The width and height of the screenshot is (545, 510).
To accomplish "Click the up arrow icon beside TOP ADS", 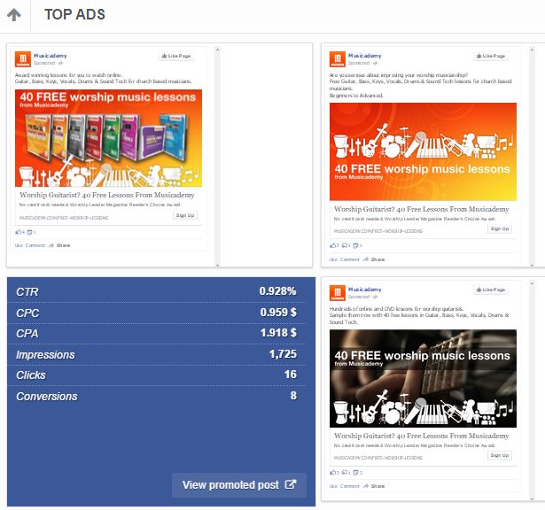I will 14,15.
